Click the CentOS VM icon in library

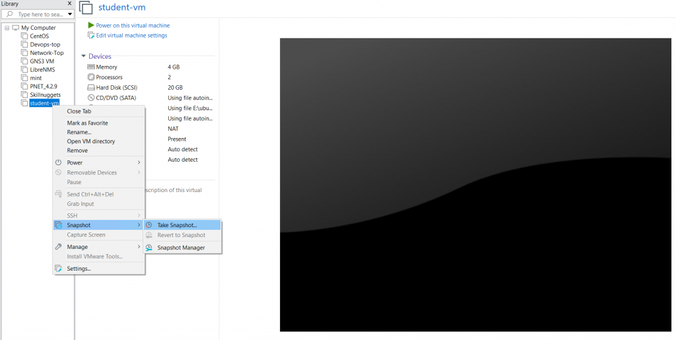pyautogui.click(x=24, y=36)
